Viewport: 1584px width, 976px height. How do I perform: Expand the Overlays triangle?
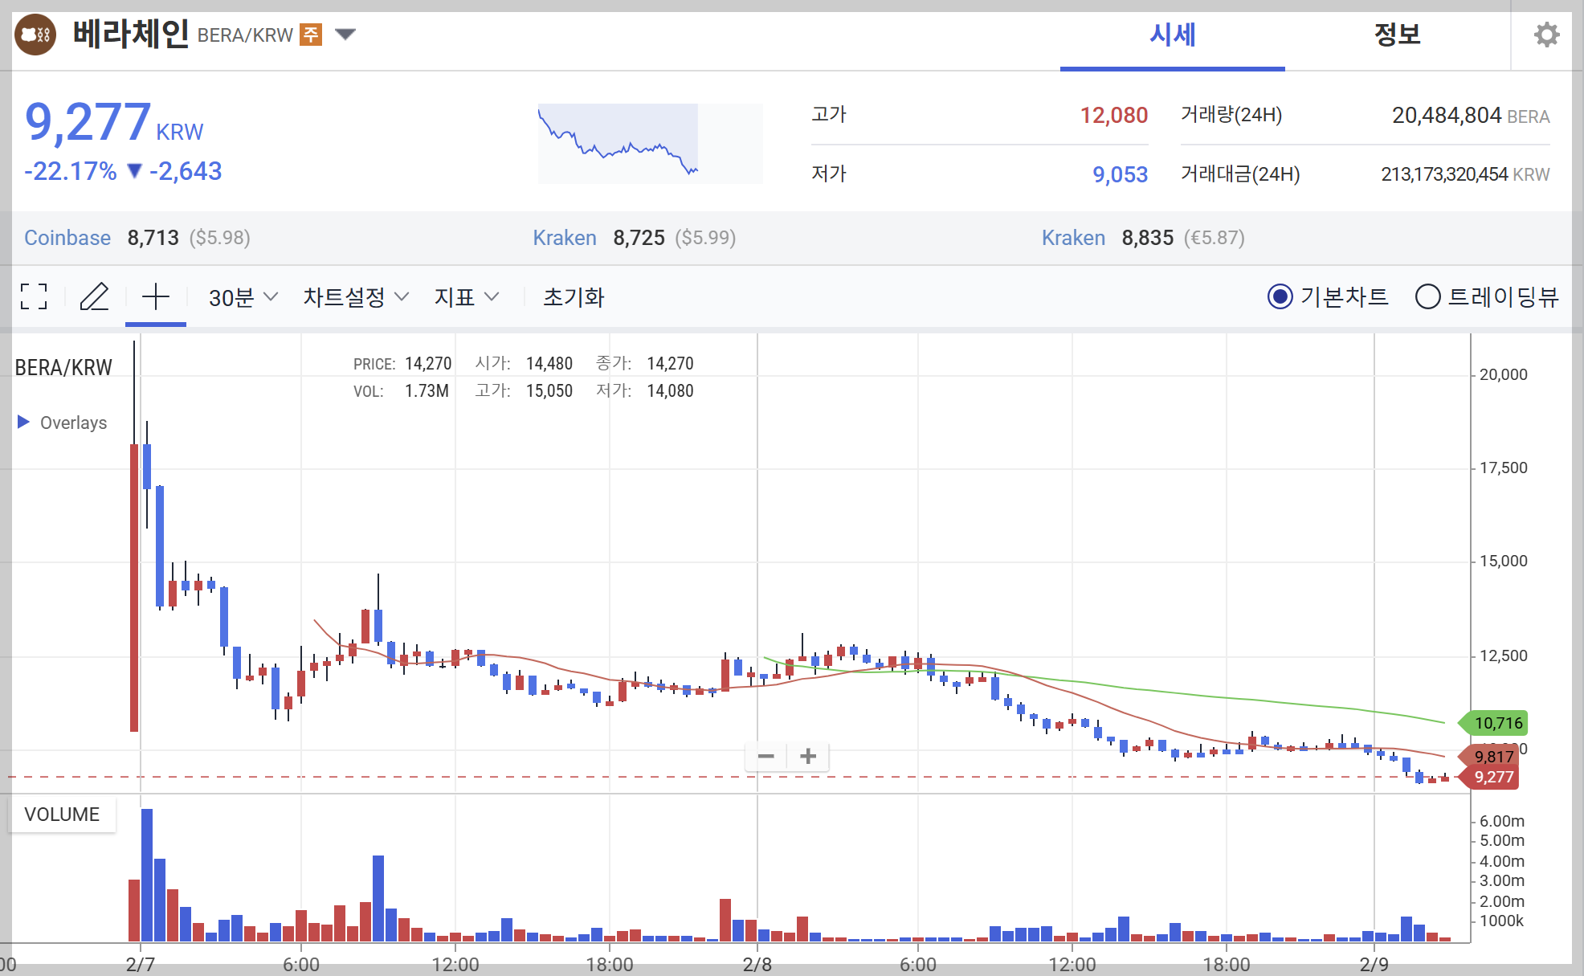tap(23, 422)
